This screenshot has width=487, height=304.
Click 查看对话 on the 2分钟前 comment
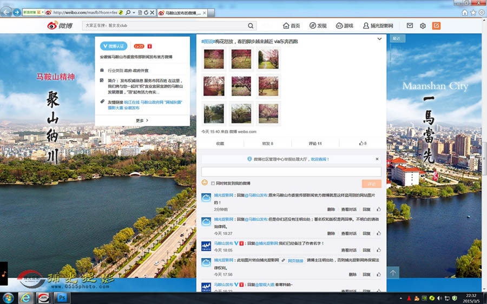(349, 210)
